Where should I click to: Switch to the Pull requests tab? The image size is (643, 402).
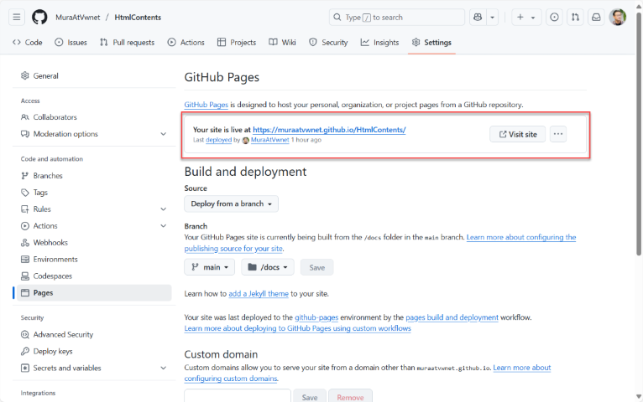(x=127, y=42)
